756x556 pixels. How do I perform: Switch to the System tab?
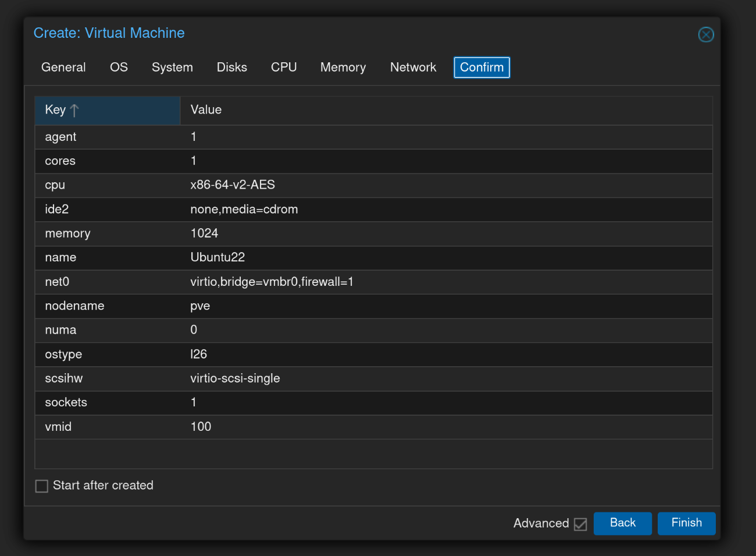pyautogui.click(x=172, y=68)
